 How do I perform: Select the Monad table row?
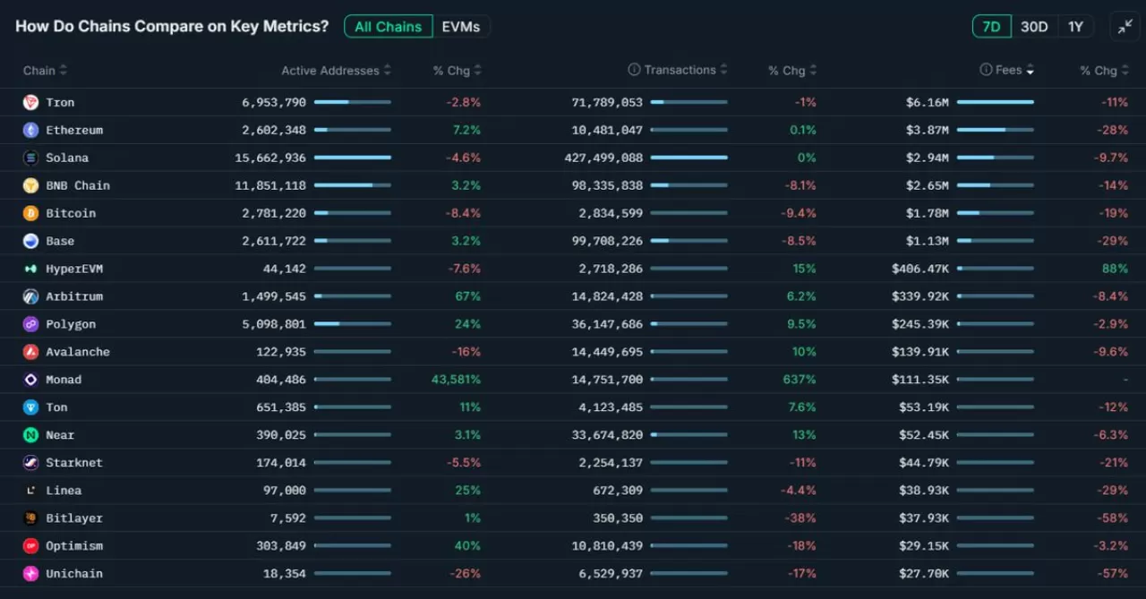tap(573, 379)
